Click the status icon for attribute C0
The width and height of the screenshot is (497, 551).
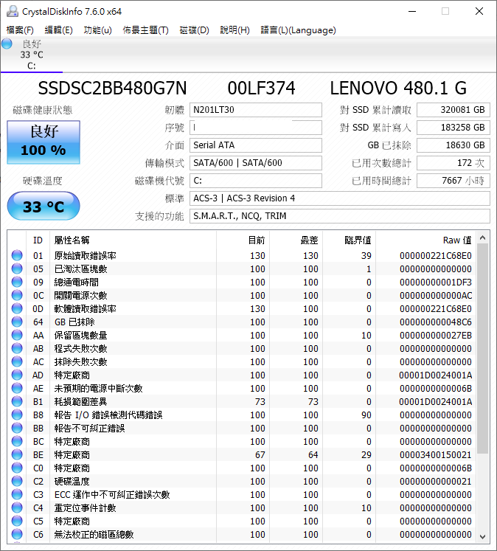17,468
